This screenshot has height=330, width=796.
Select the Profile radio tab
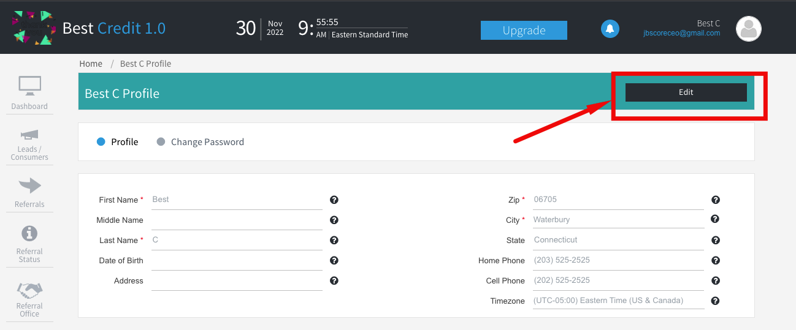(x=118, y=142)
